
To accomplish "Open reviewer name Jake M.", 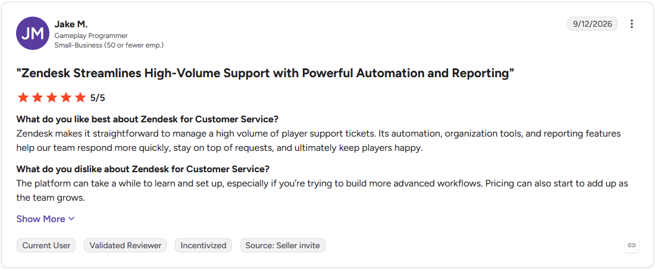I will coord(71,24).
